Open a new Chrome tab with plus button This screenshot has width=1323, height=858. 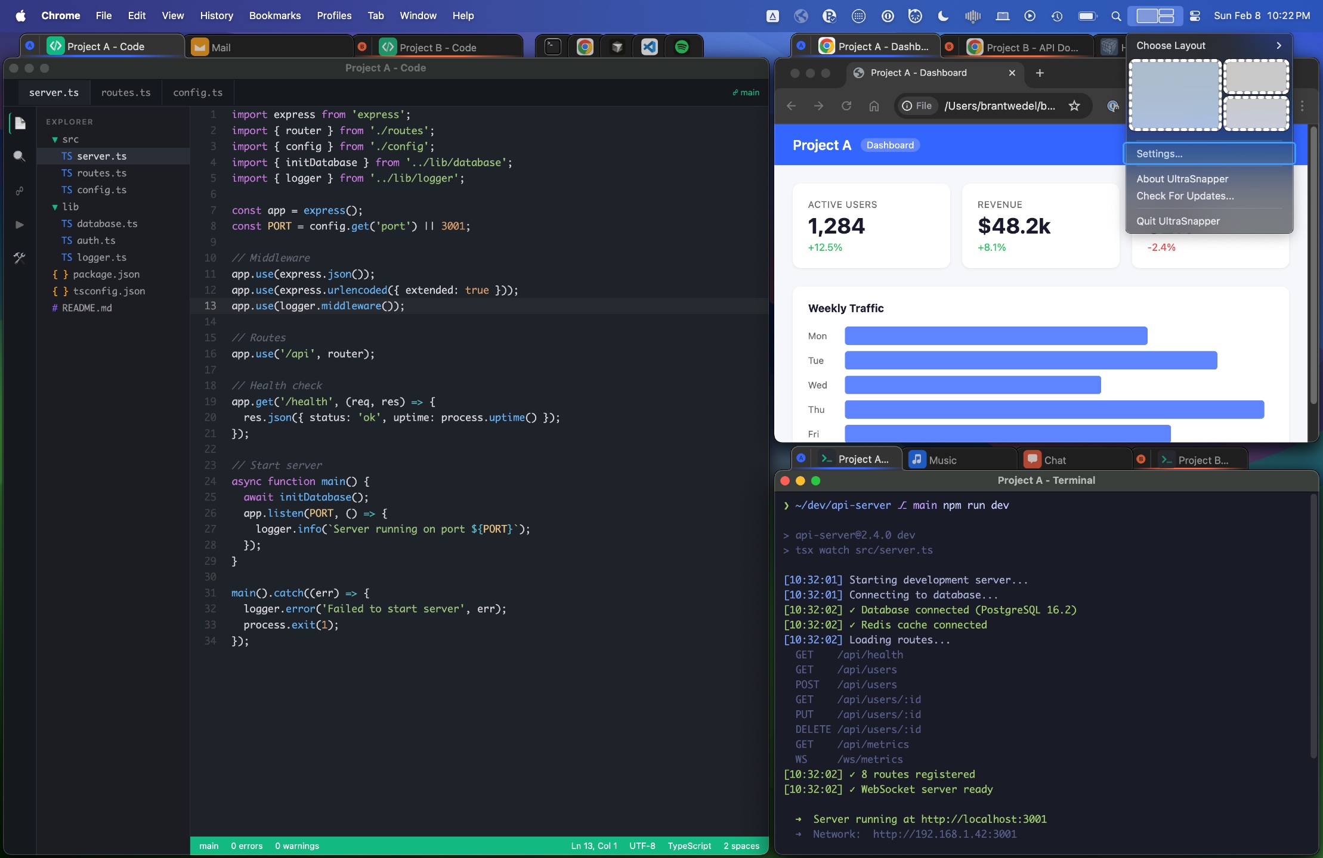pos(1040,73)
